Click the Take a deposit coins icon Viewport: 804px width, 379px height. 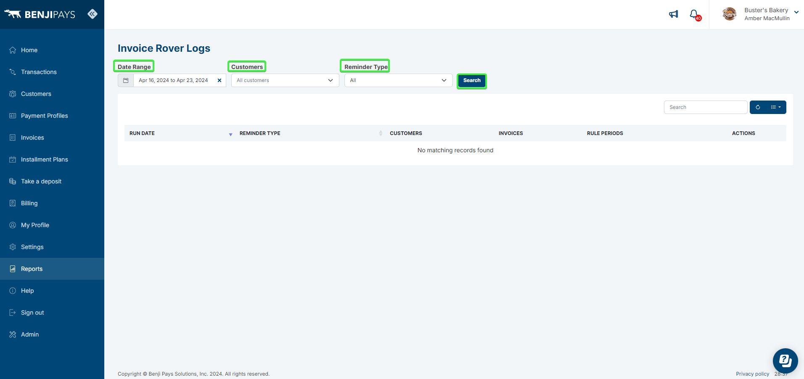pos(13,181)
